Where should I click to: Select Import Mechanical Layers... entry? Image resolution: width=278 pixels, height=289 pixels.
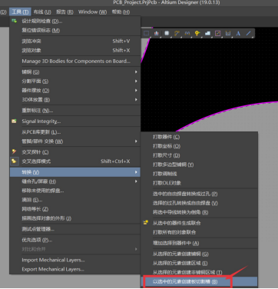[75, 260]
